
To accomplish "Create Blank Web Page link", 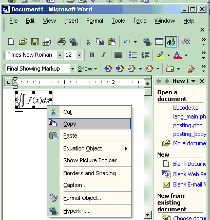I will click(x=189, y=174).
